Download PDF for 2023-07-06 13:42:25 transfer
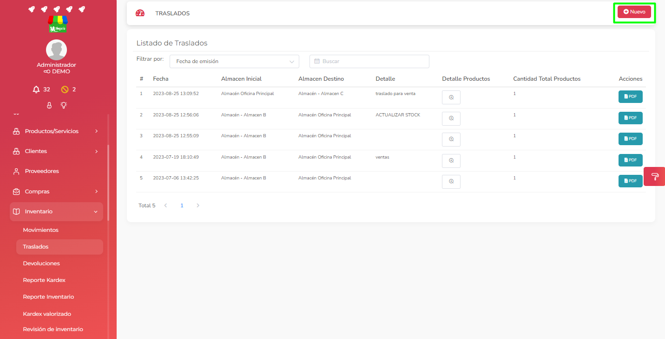Screen dimensions: 665x339 (630, 181)
